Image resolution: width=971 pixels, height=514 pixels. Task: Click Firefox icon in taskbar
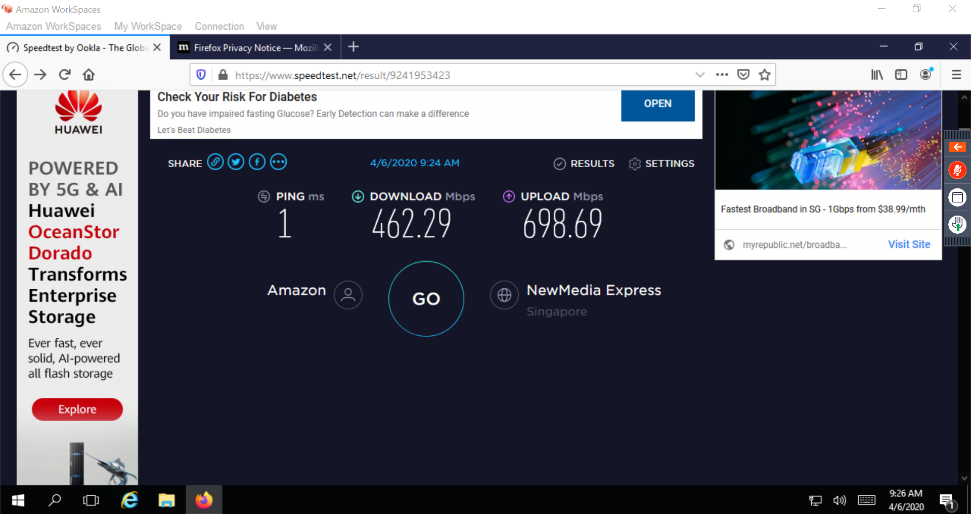point(204,500)
